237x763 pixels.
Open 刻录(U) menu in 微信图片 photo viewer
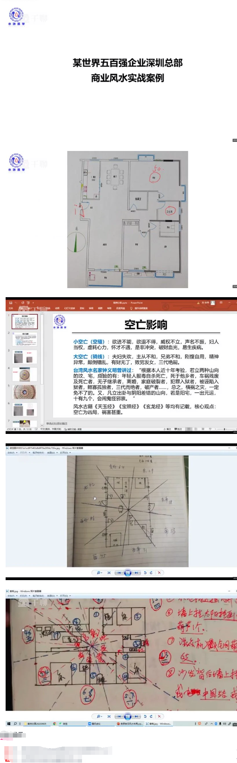coord(52,453)
